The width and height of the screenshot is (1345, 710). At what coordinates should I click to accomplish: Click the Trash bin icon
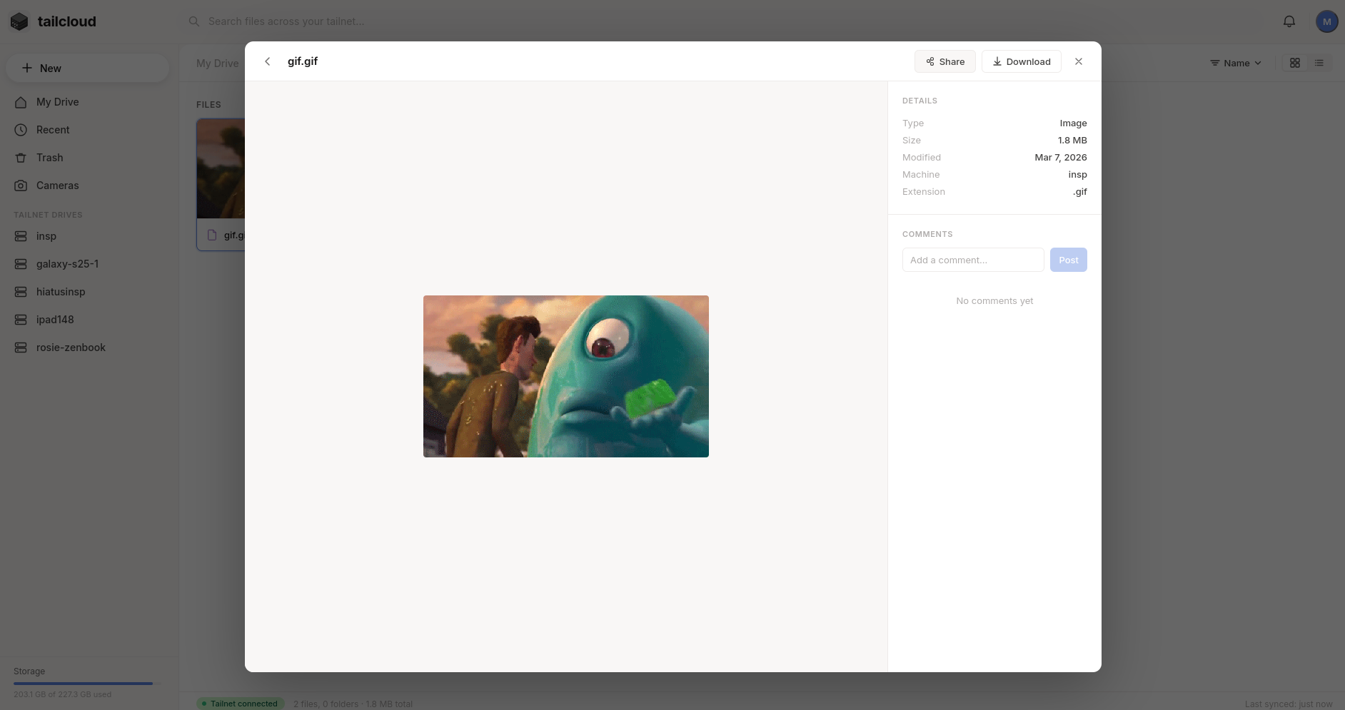(21, 158)
